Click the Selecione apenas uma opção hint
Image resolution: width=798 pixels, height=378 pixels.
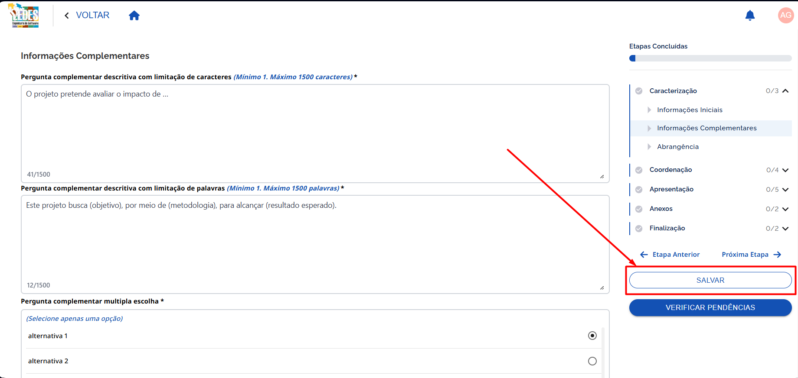click(75, 319)
